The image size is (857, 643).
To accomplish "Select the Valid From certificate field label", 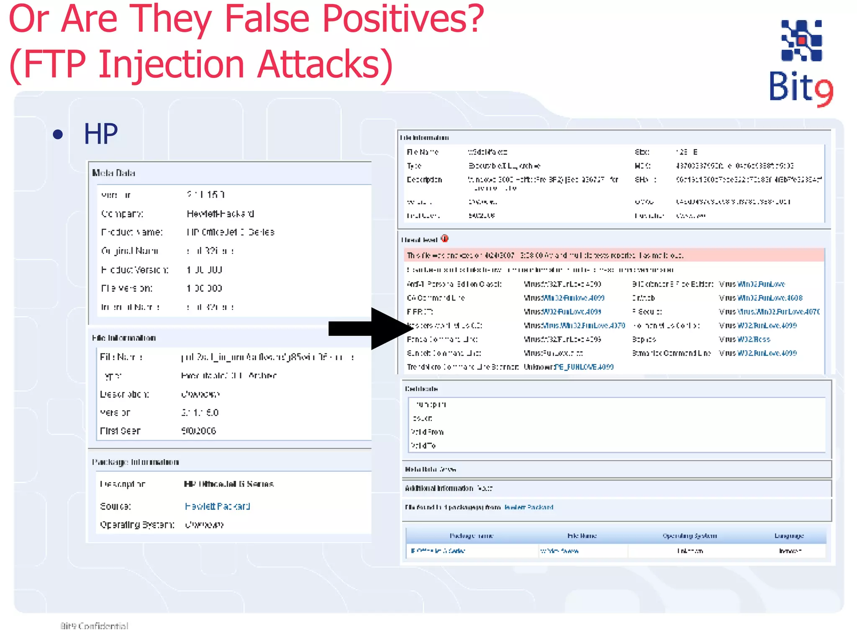I will pyautogui.click(x=427, y=432).
